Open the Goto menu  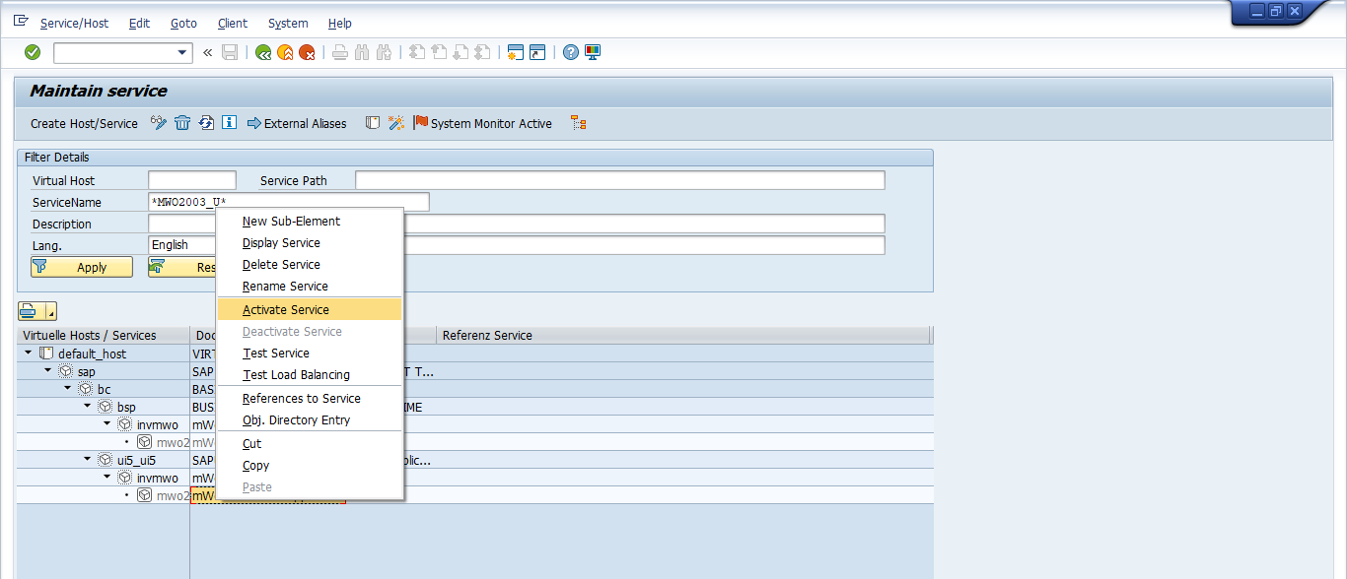183,23
